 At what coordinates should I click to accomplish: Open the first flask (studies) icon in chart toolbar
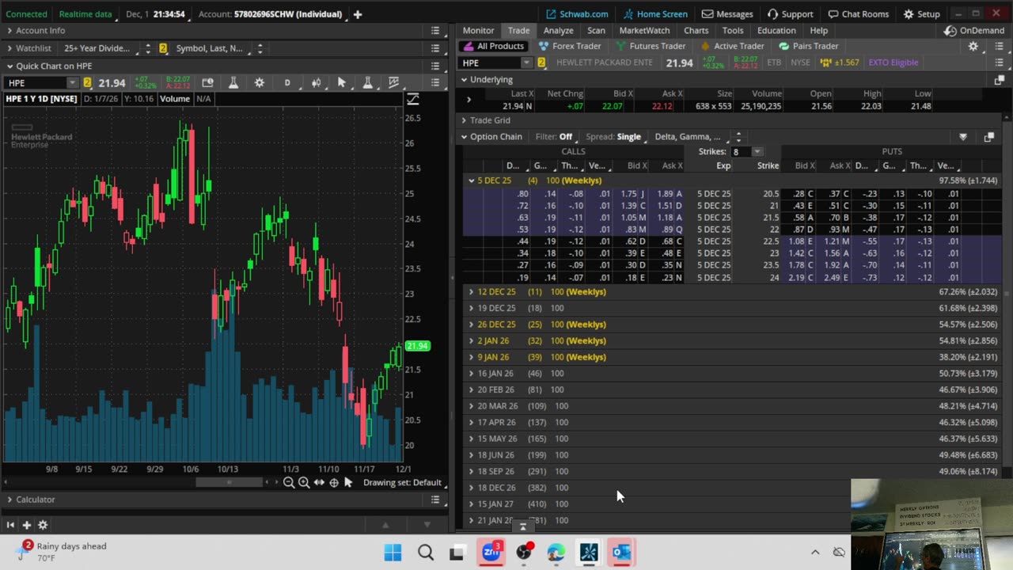pos(233,82)
